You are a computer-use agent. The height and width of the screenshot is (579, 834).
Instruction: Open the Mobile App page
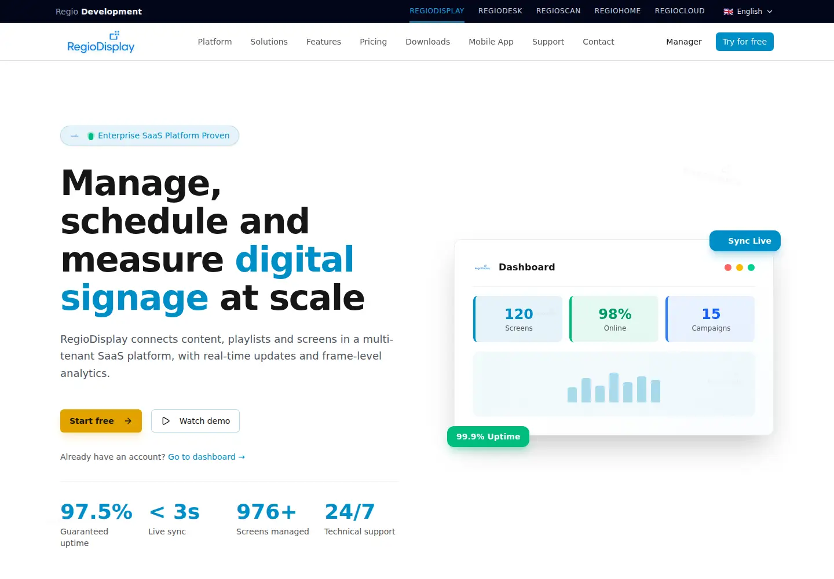(491, 42)
